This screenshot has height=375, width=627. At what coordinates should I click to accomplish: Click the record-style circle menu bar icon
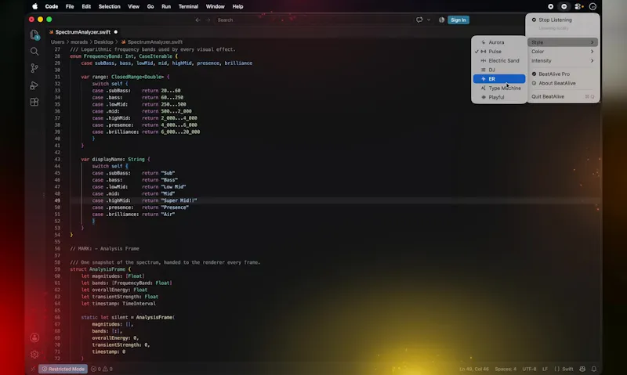(551, 6)
